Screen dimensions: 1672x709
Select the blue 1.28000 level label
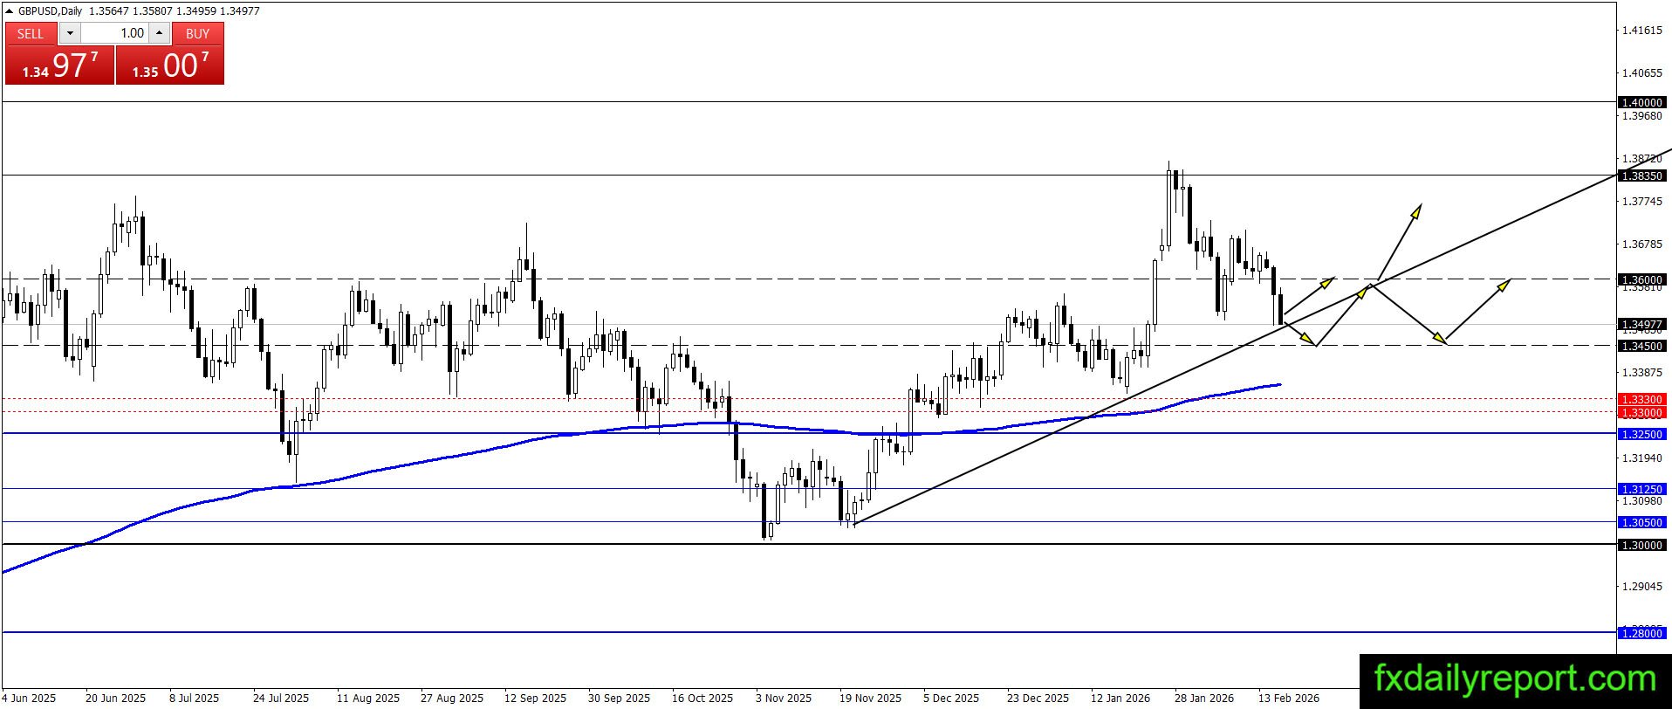(x=1641, y=633)
